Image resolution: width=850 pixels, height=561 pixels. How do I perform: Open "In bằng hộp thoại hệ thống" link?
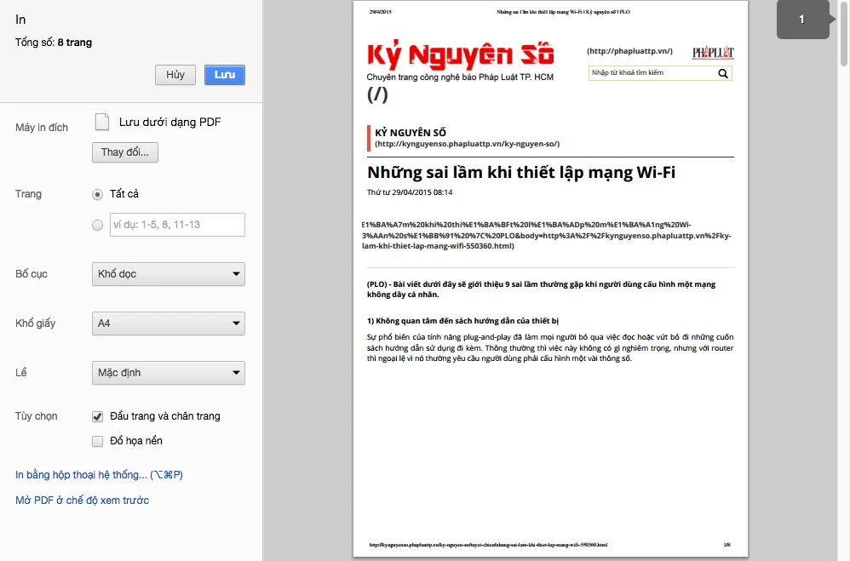(x=99, y=475)
